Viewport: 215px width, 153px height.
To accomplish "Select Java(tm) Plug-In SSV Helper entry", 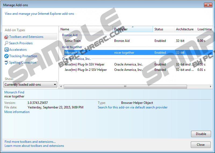I will pos(84,64).
